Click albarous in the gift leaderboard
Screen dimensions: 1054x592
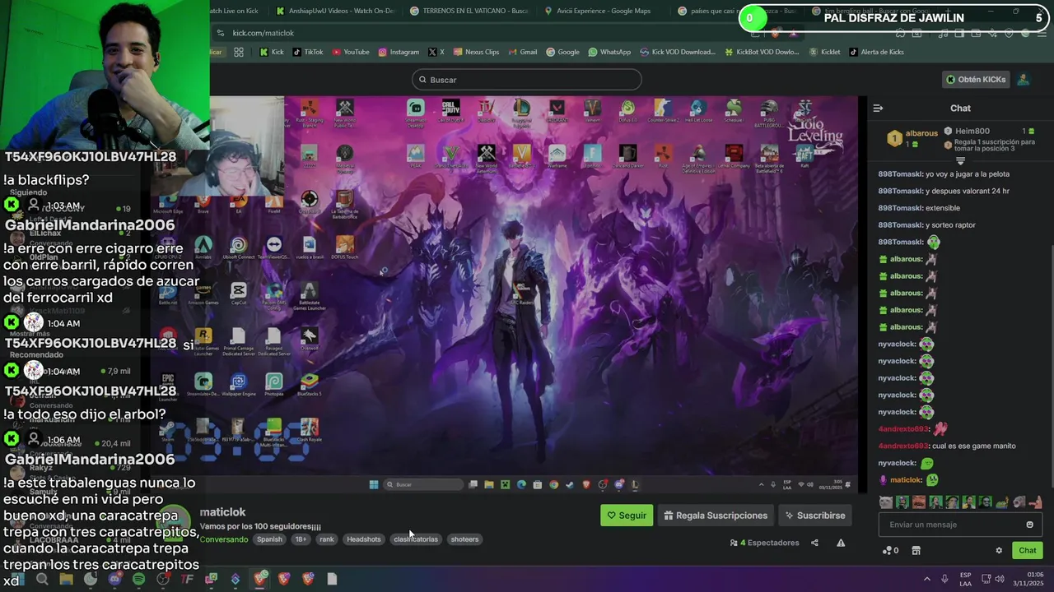(921, 133)
